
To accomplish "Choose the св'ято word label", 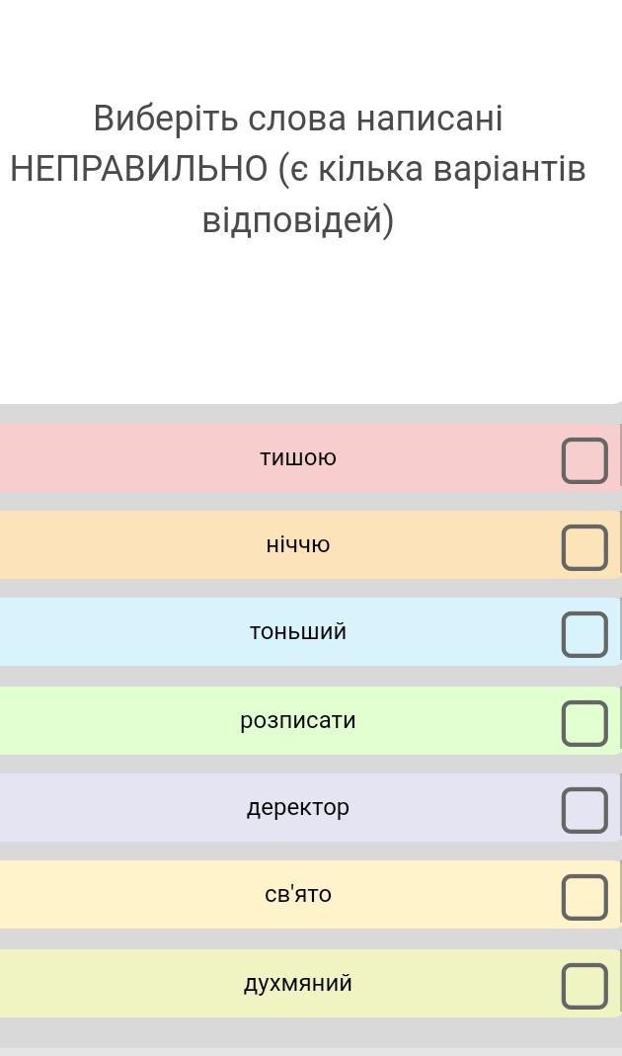I will click(x=298, y=894).
